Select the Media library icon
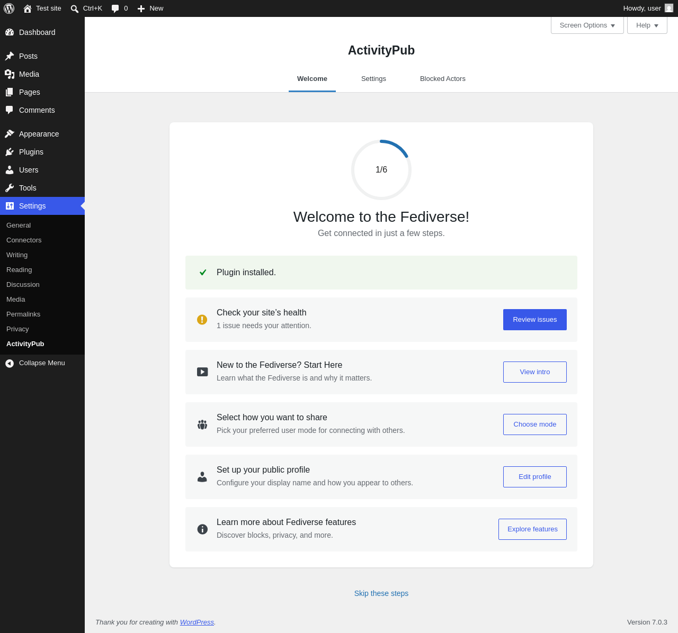Viewport: 678px width, 633px height. click(10, 74)
